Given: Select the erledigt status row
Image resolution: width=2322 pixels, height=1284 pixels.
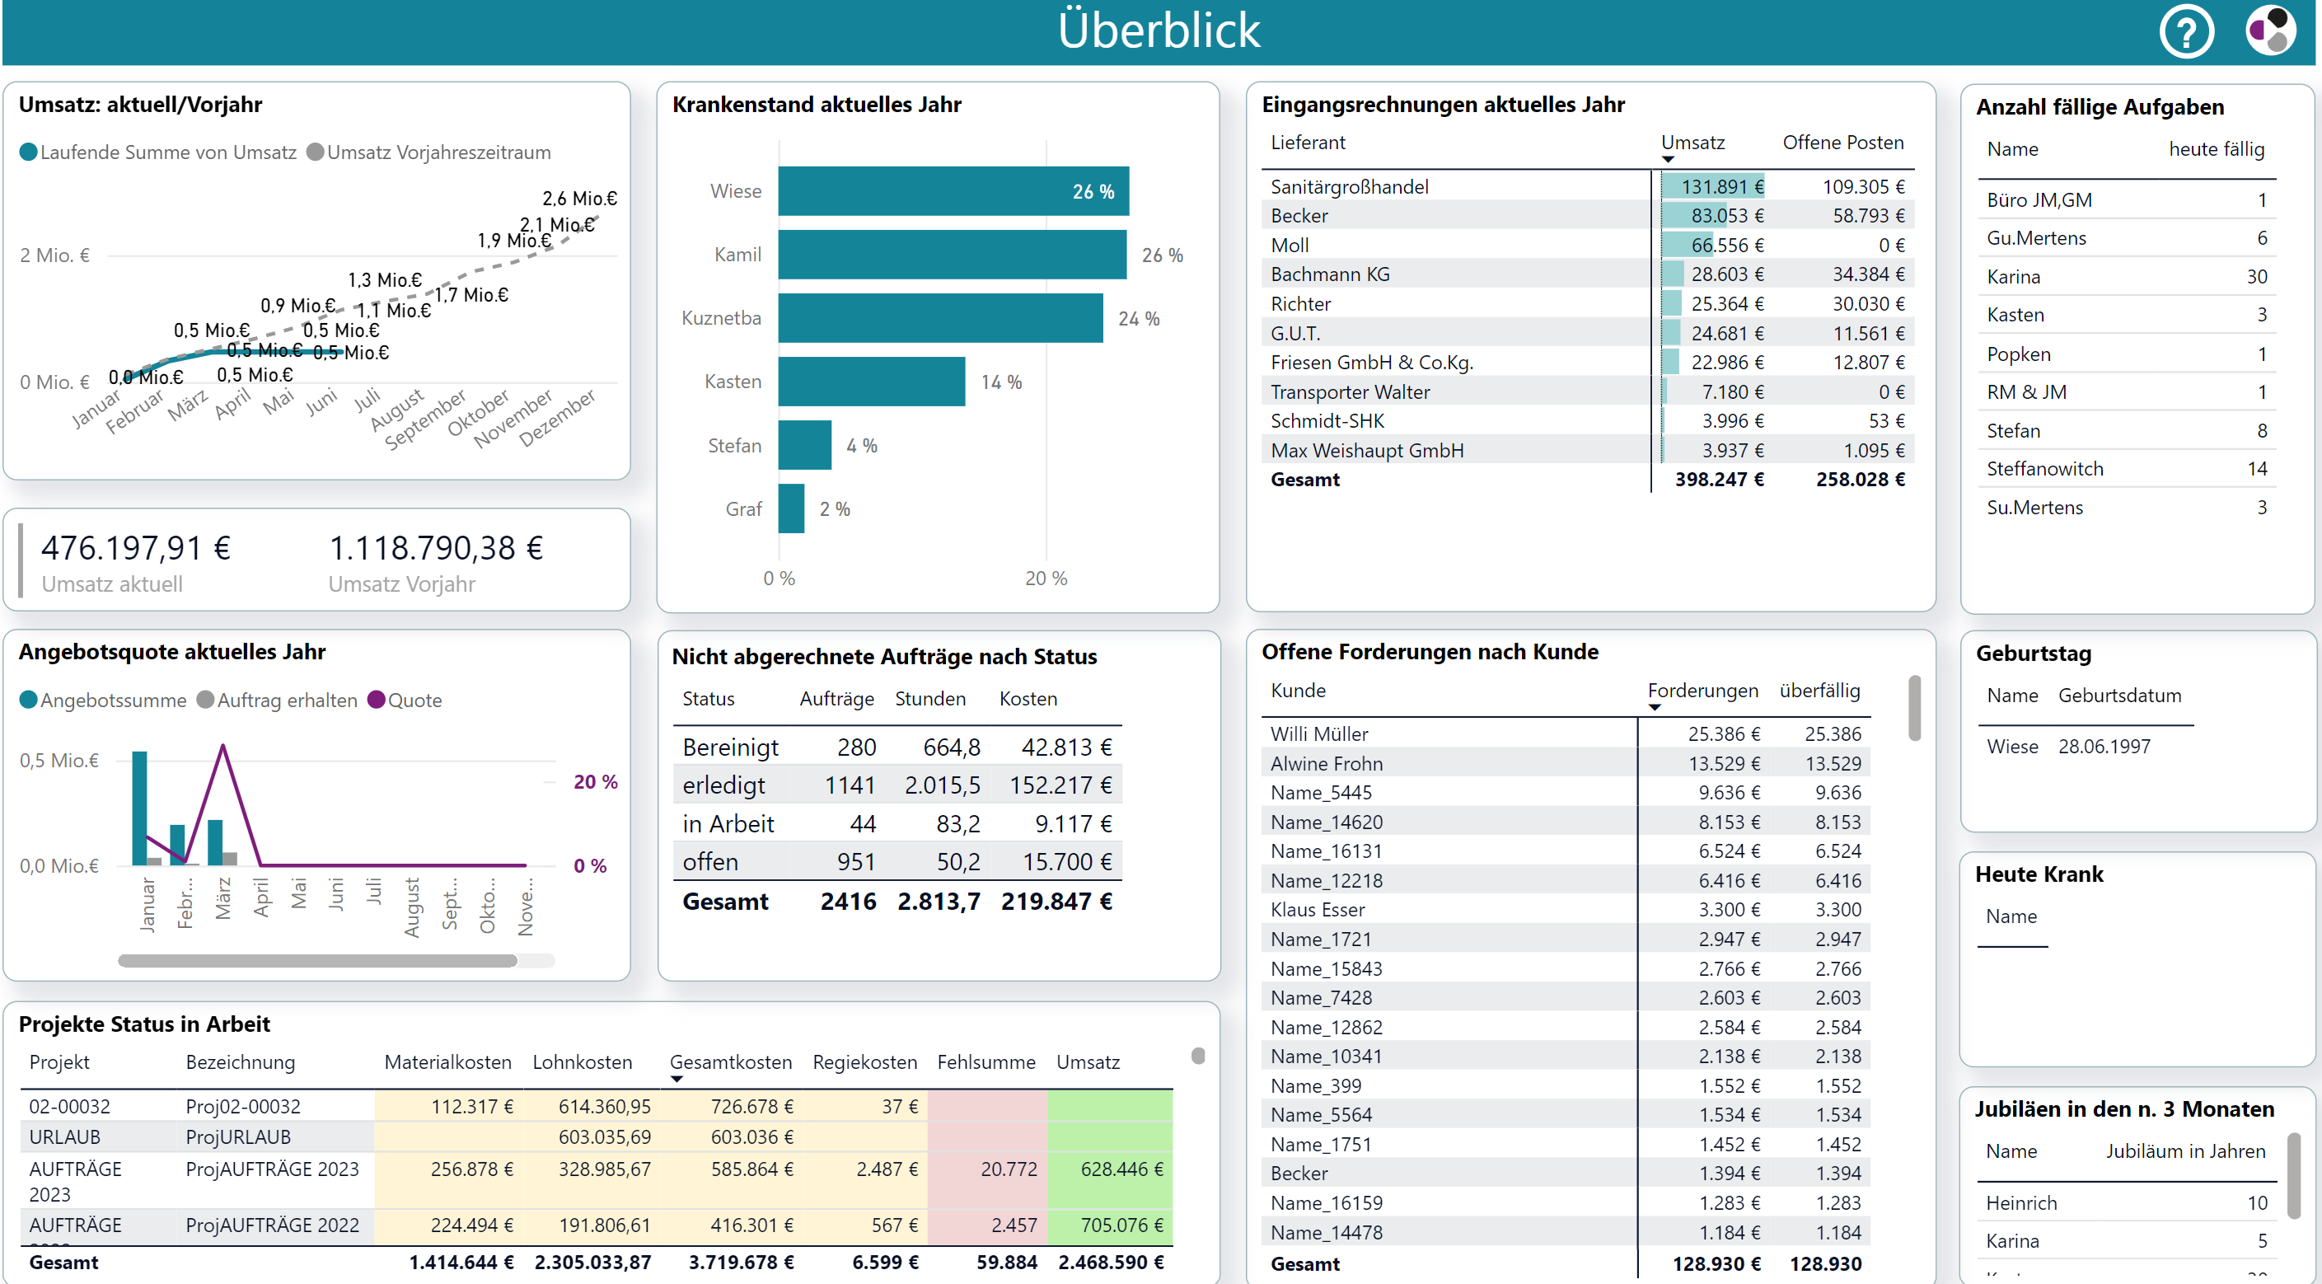Looking at the screenshot, I should [723, 785].
